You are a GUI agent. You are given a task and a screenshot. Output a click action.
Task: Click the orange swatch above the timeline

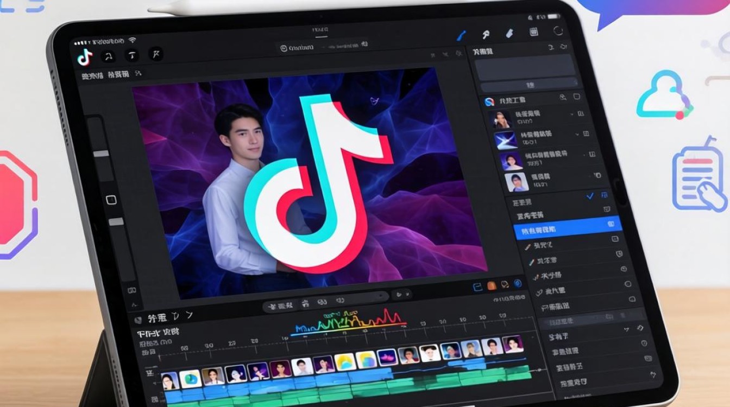click(x=492, y=285)
